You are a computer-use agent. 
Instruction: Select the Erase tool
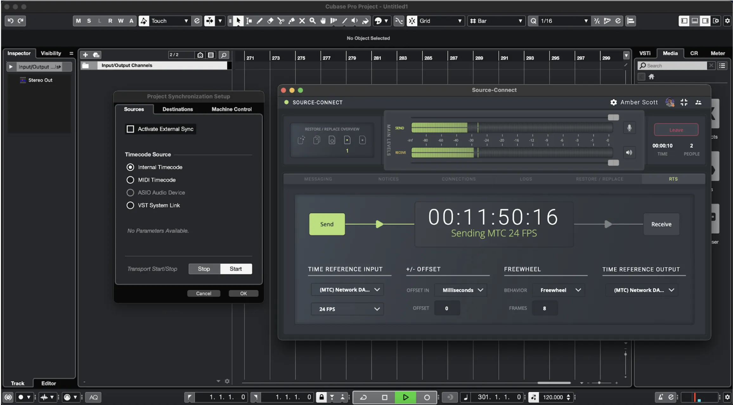click(x=270, y=21)
